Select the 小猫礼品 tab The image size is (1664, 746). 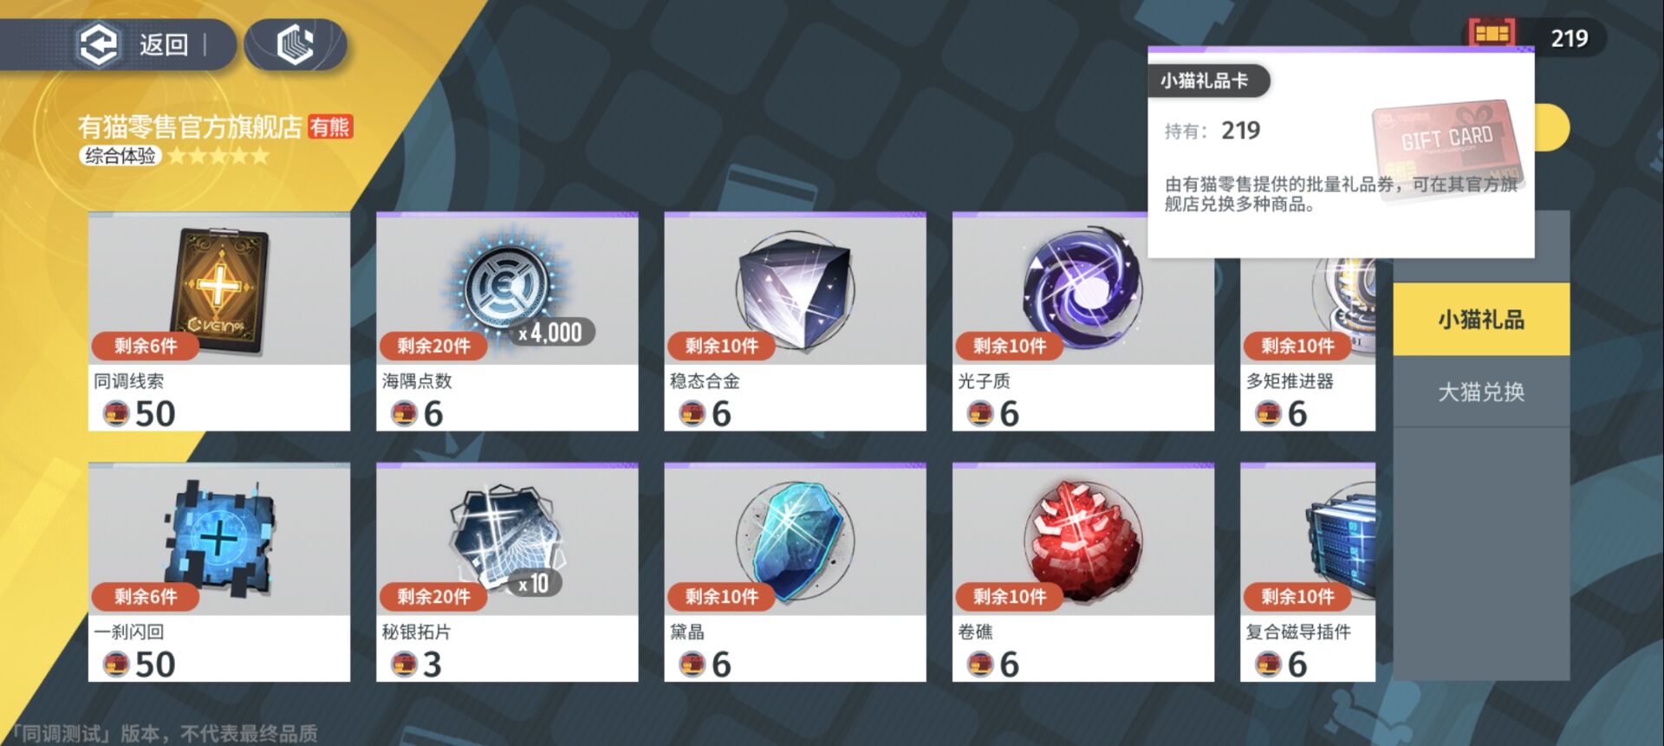tap(1481, 320)
